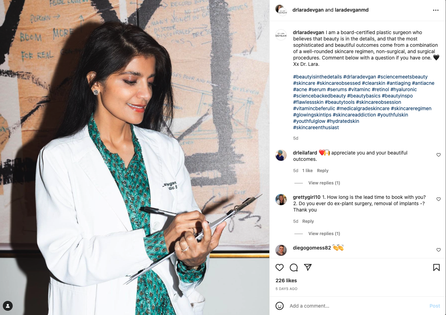
Task: Reply to drleilafard's comment
Action: pyautogui.click(x=323, y=171)
